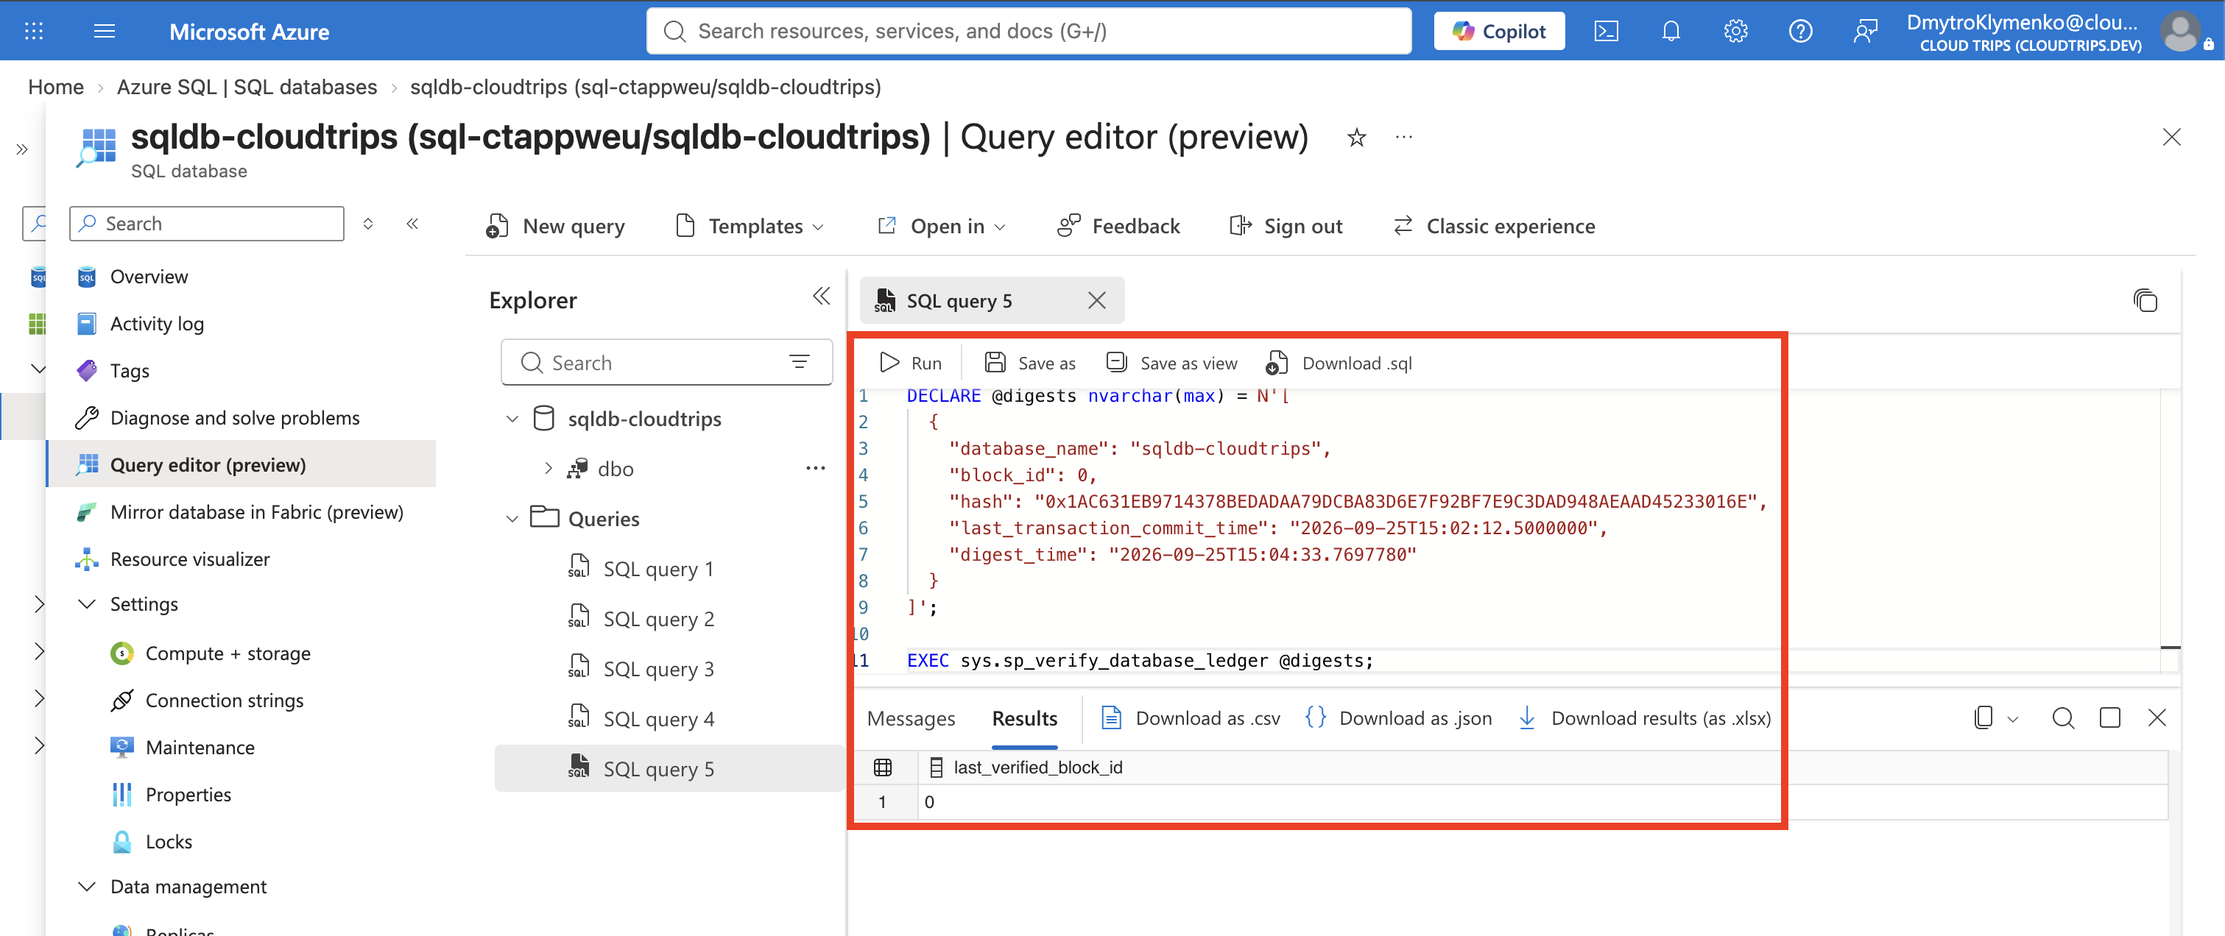Close the SQL query 5 tab
The width and height of the screenshot is (2225, 936).
tap(1097, 300)
